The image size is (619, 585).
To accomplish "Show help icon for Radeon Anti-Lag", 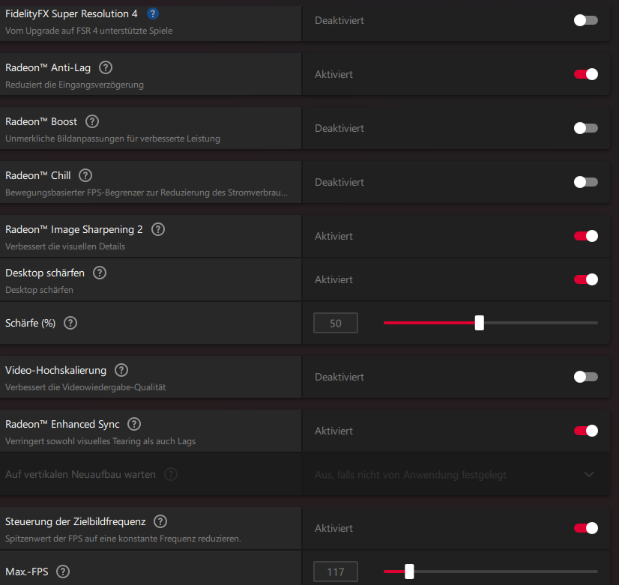I will pos(106,67).
